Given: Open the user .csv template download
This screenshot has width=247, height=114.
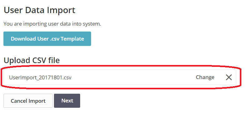Looking at the screenshot, I should click(x=47, y=39).
